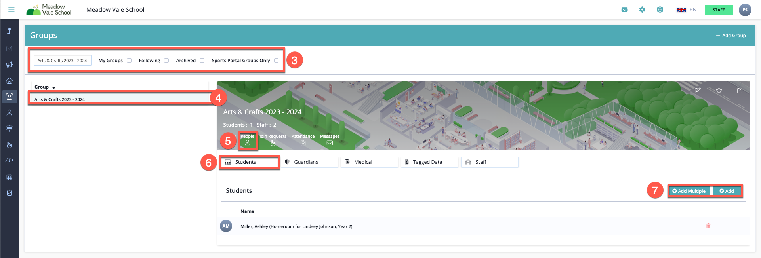Delete Ashley Miller with trash icon

pos(708,226)
